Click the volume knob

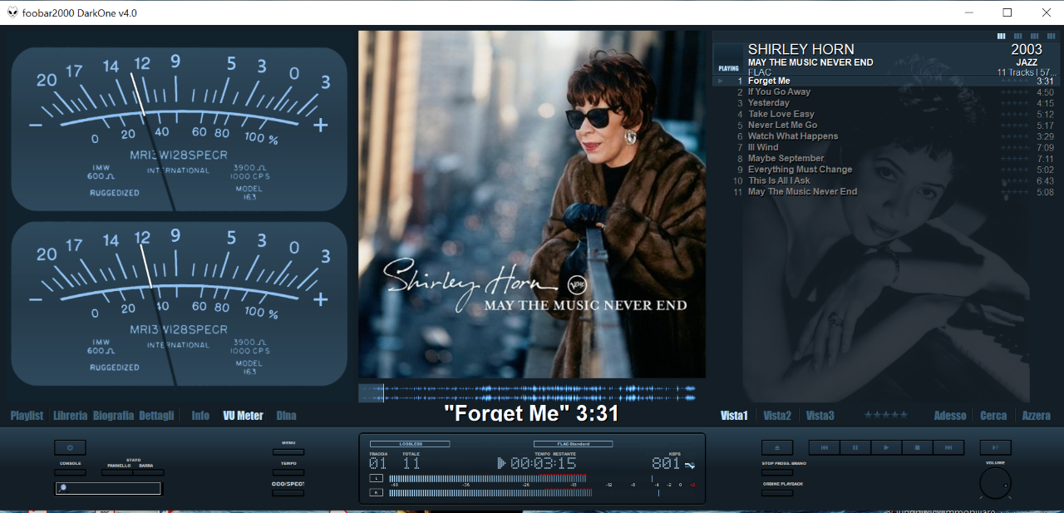[x=995, y=483]
